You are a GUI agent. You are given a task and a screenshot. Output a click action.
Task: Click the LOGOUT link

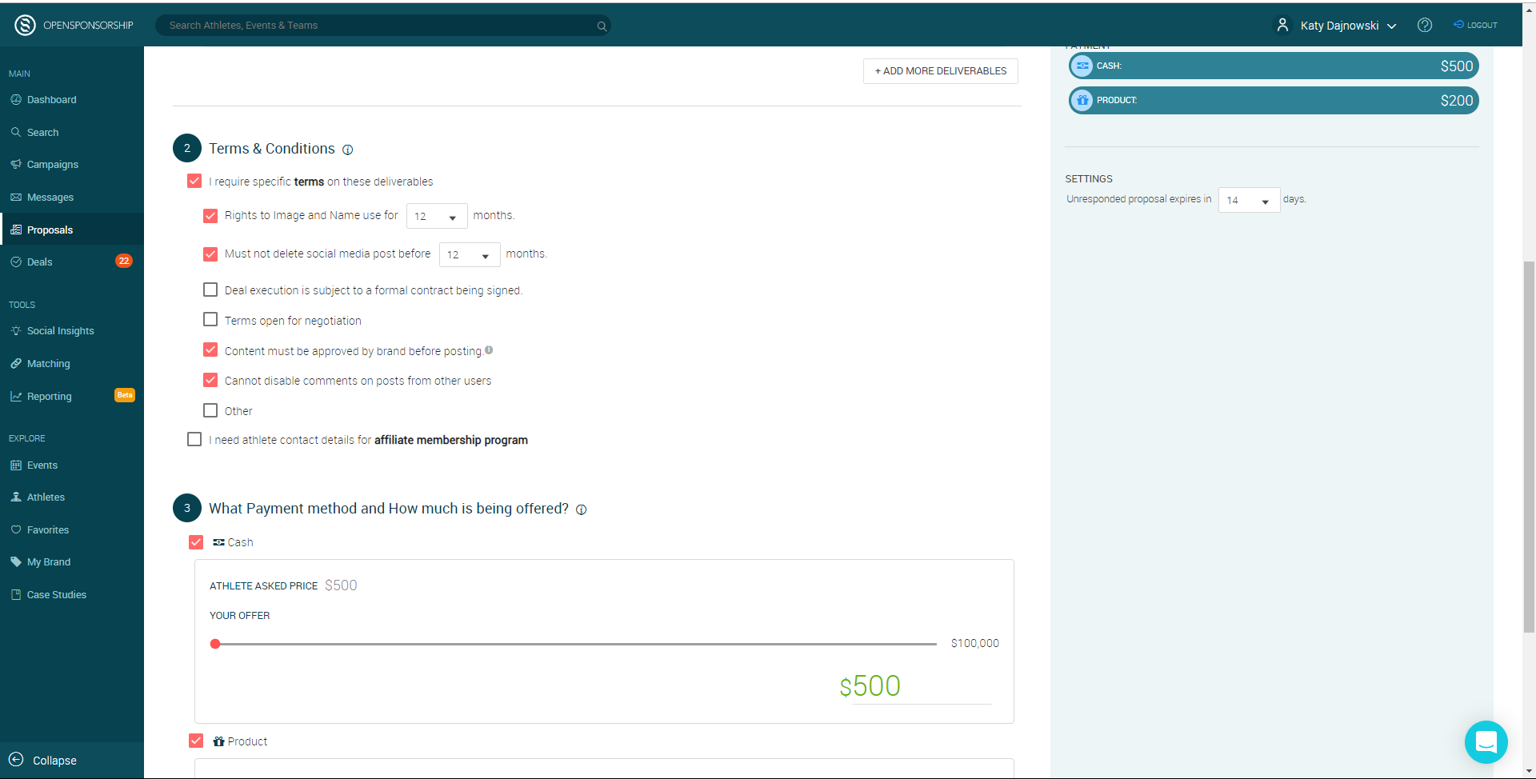[1475, 25]
